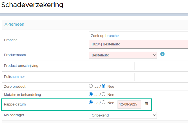Click the 12-08-2025 date field
The height and width of the screenshot is (123, 188).
[x=129, y=104]
